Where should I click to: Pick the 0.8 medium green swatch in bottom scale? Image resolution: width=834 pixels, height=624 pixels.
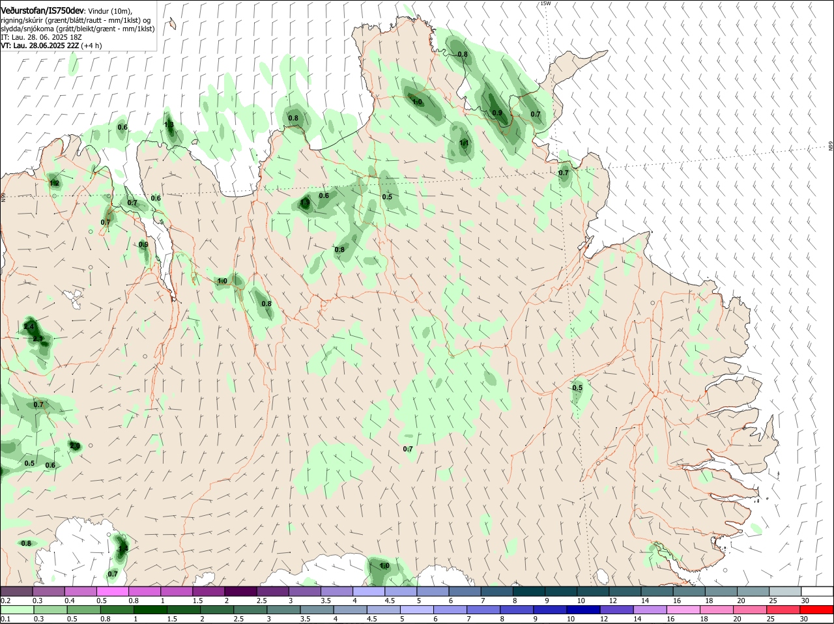click(117, 610)
